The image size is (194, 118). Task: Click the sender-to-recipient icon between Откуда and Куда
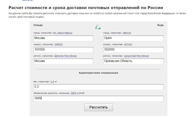tap(98, 27)
